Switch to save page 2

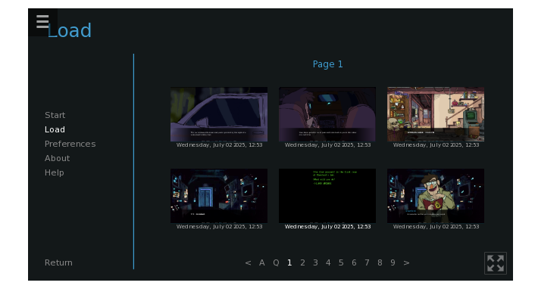click(302, 263)
